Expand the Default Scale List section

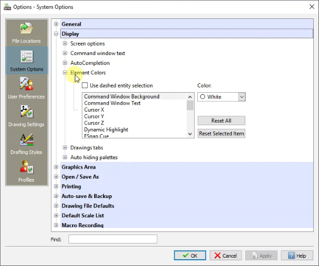(x=56, y=216)
